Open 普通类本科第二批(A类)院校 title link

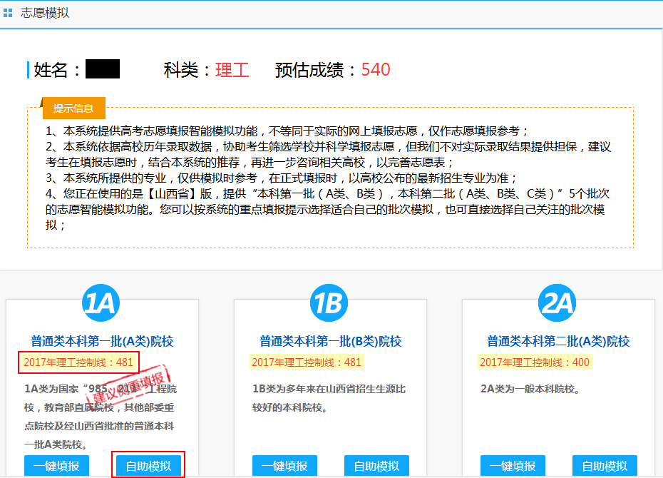coord(558,341)
